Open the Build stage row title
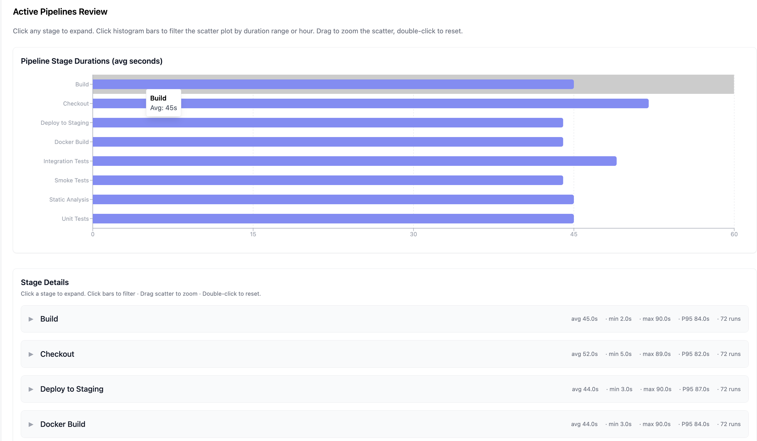Viewport: 757px width, 441px height. coord(49,319)
